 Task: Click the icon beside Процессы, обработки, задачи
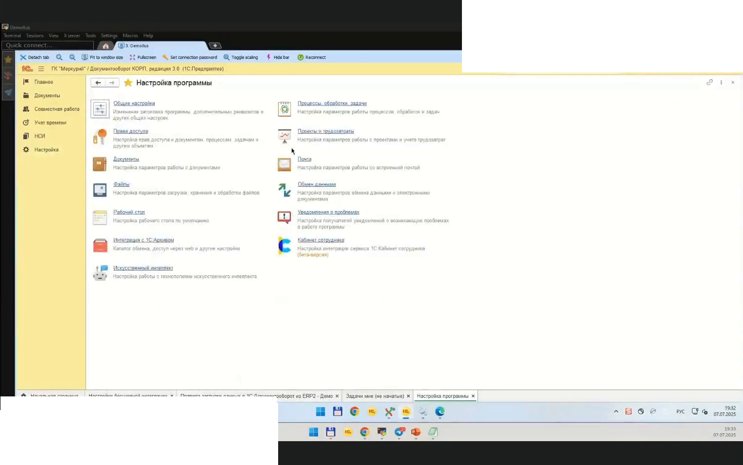pos(284,109)
